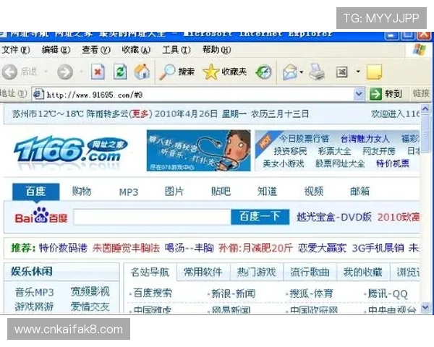This screenshot has width=434, height=347.
Task: Click the 1166.com site logo
Action: point(71,150)
